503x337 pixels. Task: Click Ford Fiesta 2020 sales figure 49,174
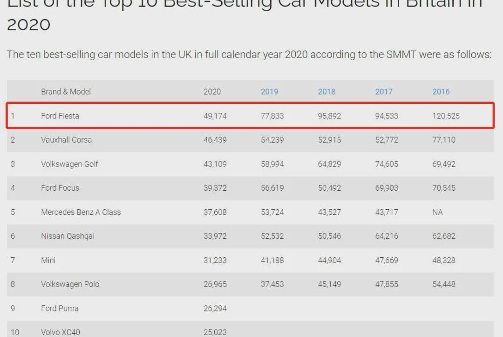point(215,116)
